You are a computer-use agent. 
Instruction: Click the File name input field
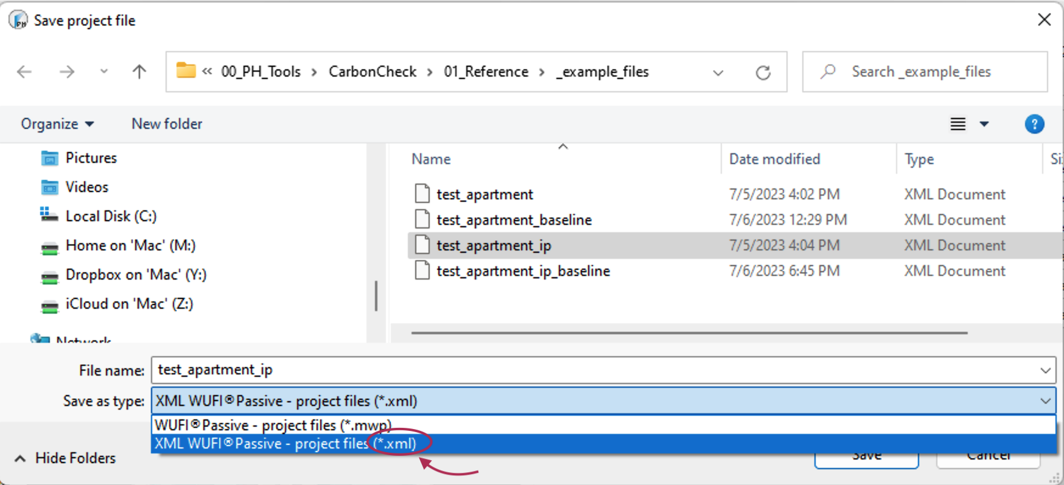pos(595,370)
